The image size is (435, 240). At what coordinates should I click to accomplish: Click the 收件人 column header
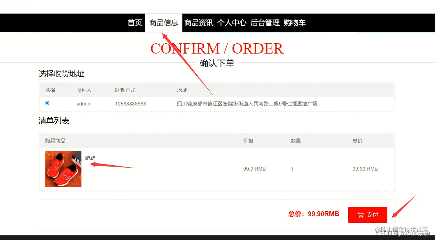pos(84,90)
